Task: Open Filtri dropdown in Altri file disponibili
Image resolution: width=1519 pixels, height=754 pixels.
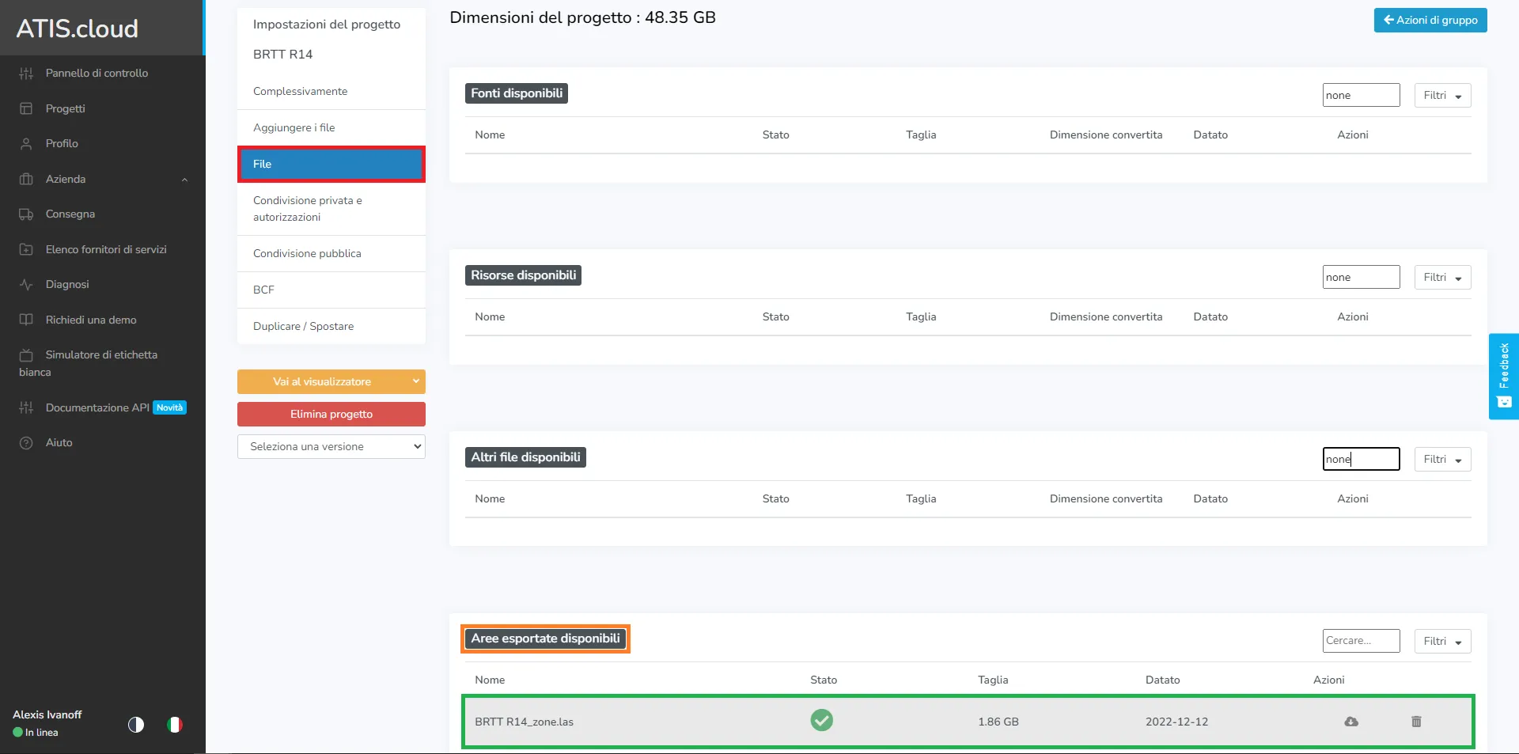Action: (x=1442, y=459)
